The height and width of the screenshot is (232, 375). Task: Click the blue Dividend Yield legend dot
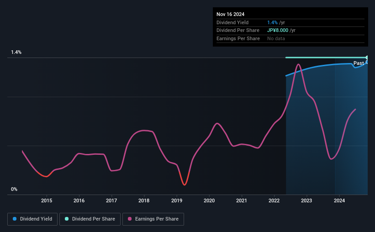pyautogui.click(x=15, y=219)
